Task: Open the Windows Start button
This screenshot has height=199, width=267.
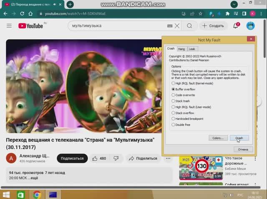Action: click(x=6, y=195)
